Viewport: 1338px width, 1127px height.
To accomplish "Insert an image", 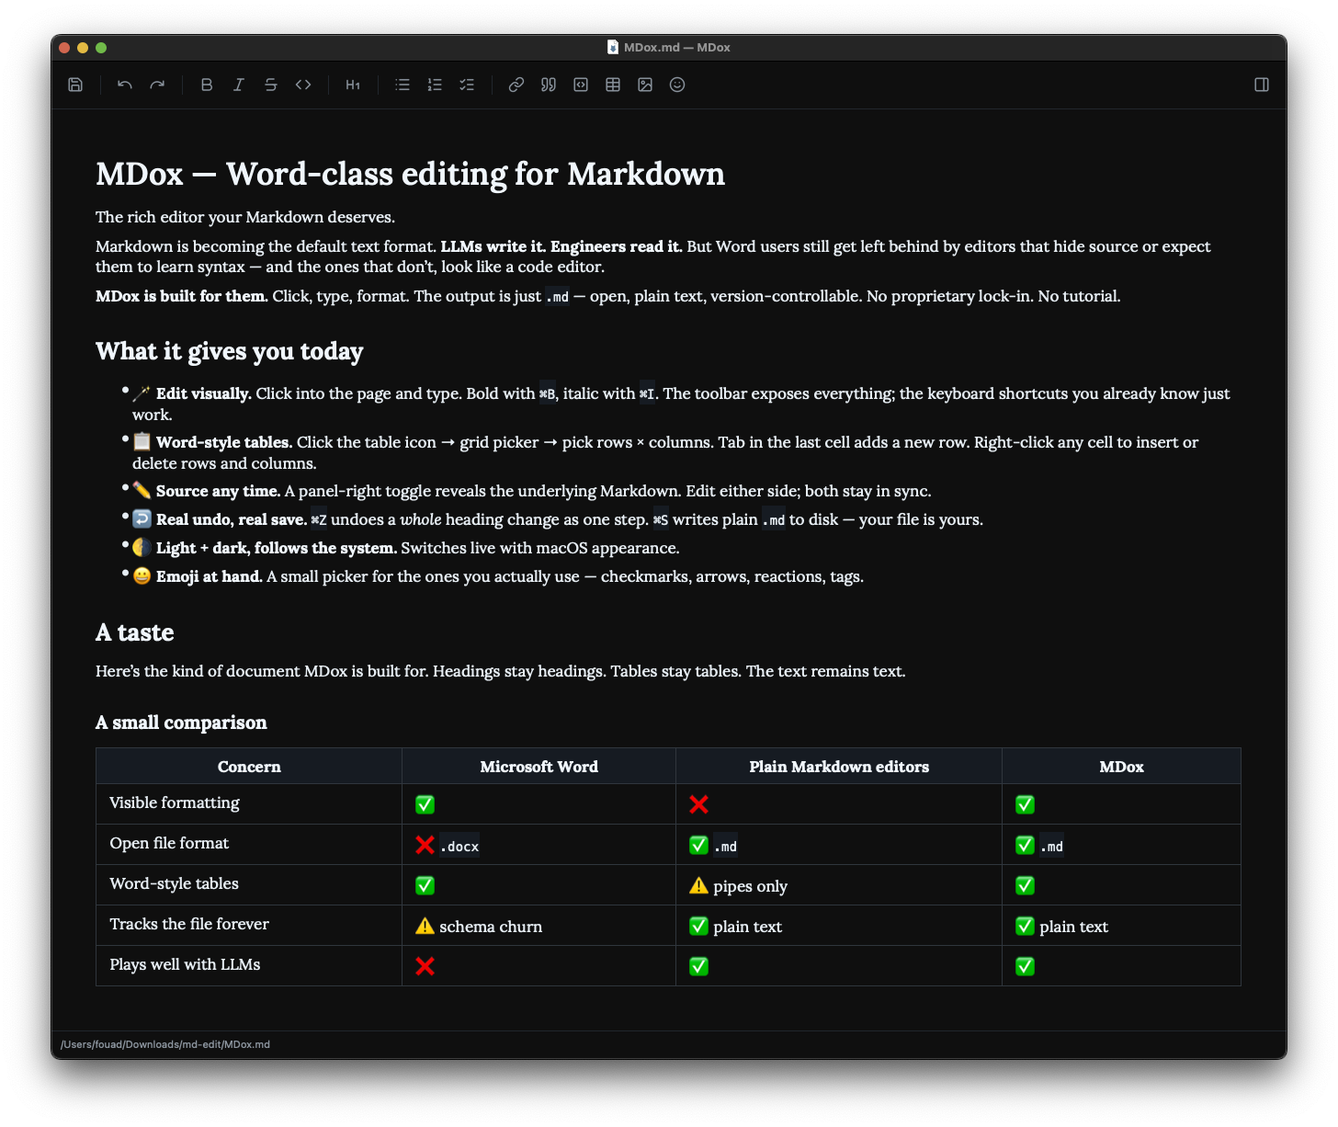I will coord(645,85).
